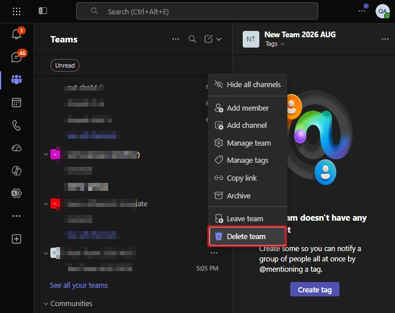Open the OneDrive cloud icon

click(x=17, y=148)
